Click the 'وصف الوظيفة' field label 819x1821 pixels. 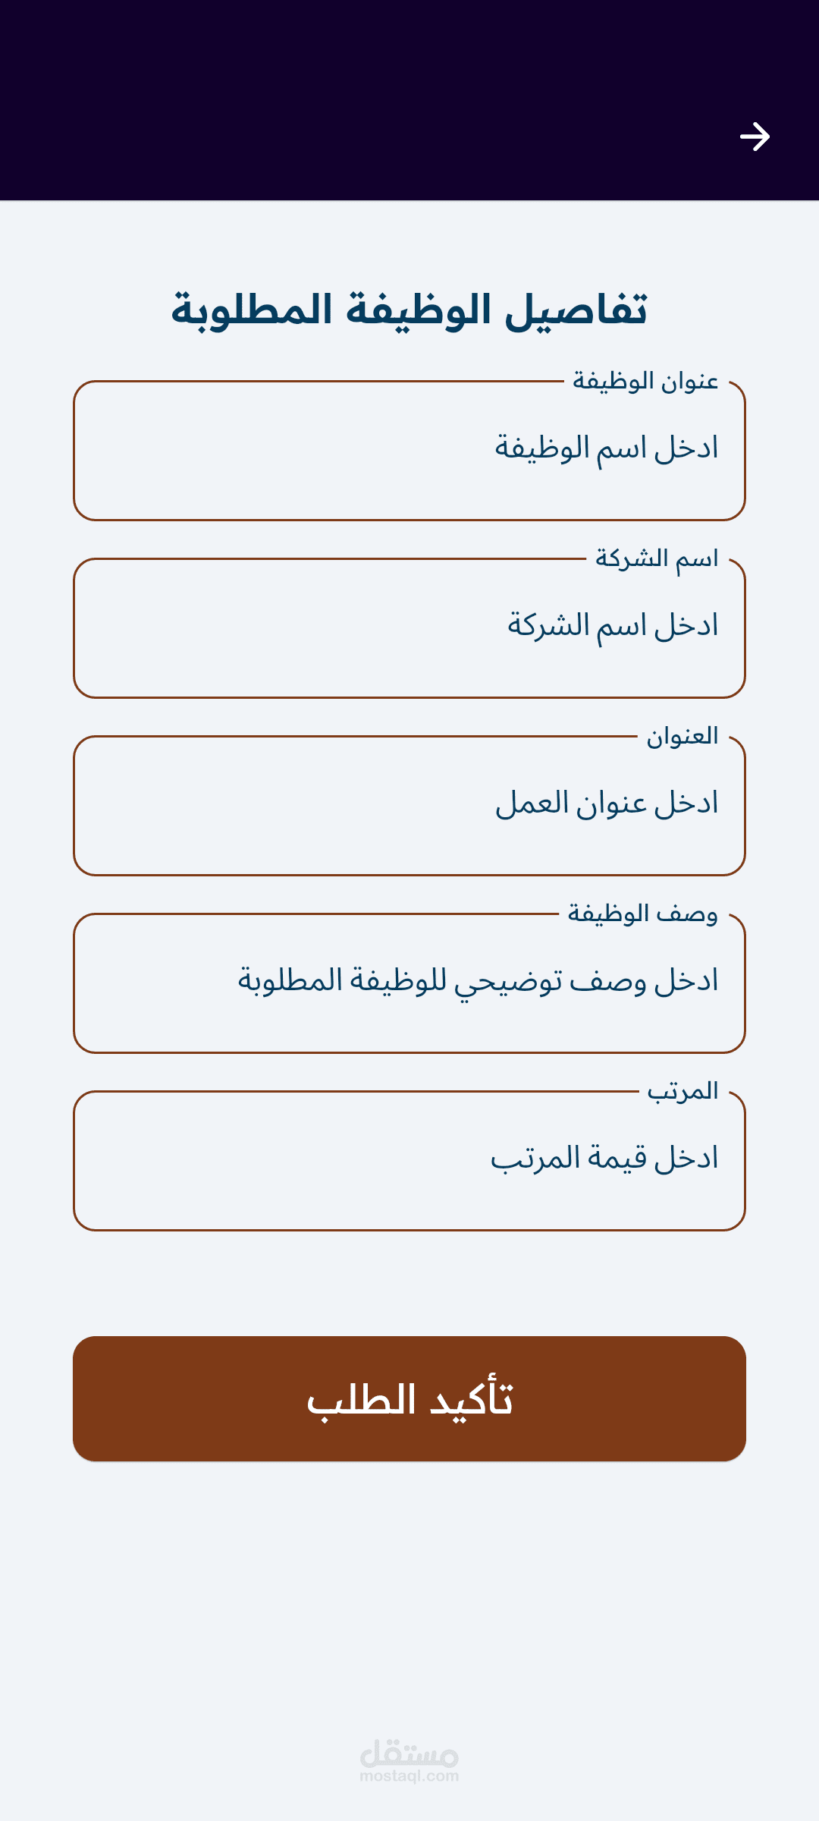point(643,914)
